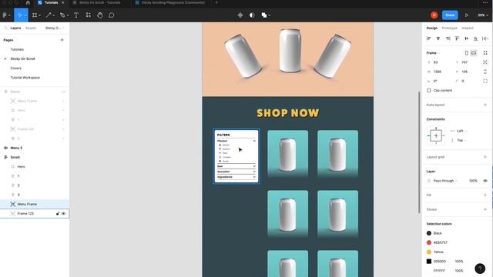Select the Comment tool
Image resolution: width=493 pixels, height=277 pixels.
111,15
